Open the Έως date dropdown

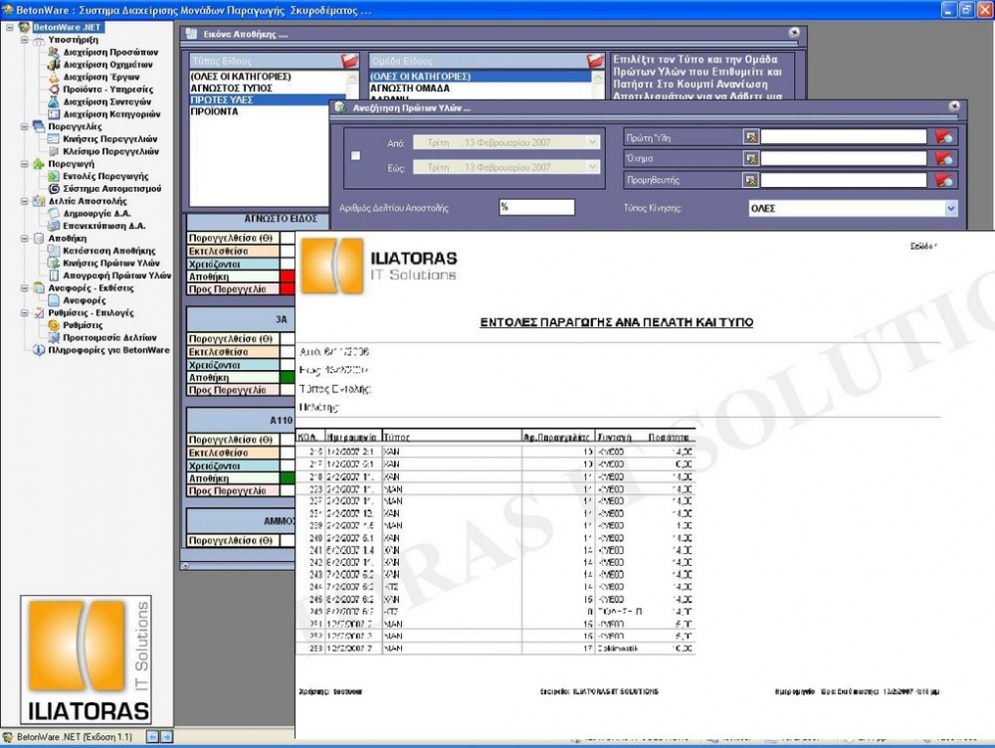point(593,167)
